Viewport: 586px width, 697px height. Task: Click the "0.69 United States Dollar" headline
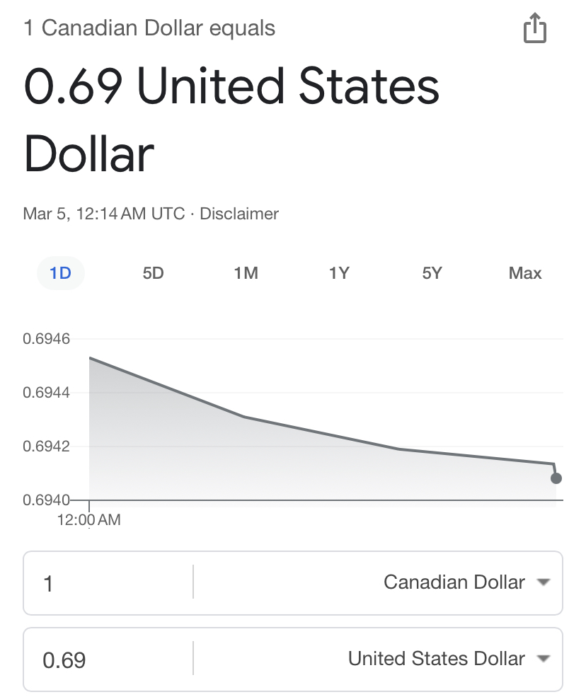point(231,120)
